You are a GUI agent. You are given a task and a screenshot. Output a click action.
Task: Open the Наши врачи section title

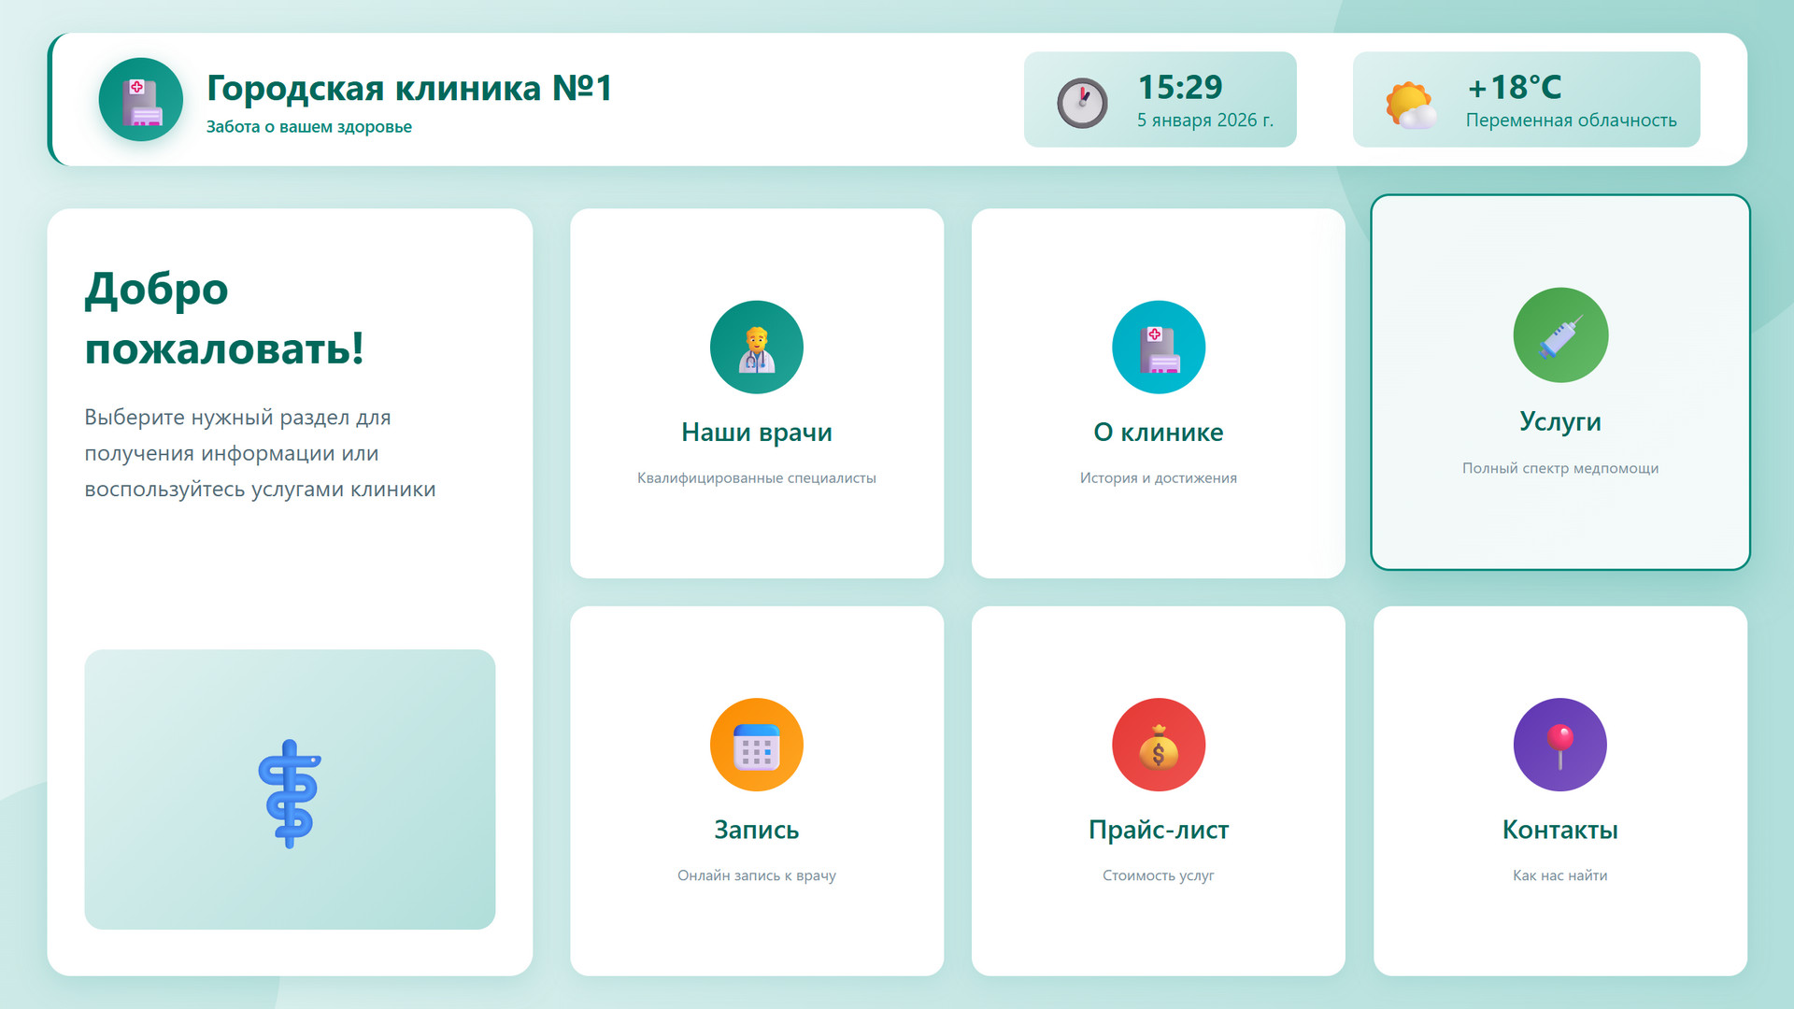756,433
